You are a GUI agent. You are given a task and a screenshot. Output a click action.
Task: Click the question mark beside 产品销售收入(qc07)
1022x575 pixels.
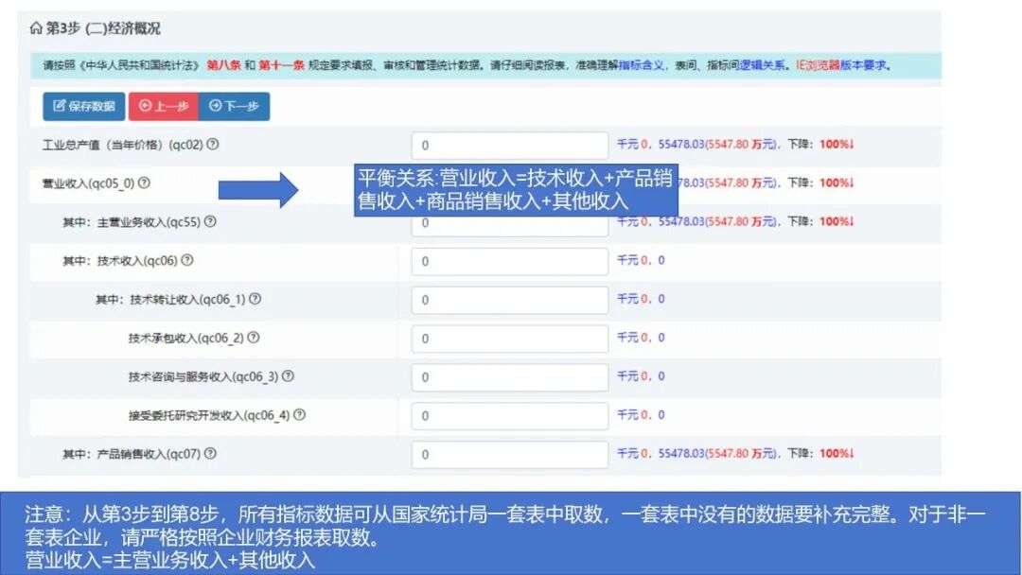[x=212, y=453]
